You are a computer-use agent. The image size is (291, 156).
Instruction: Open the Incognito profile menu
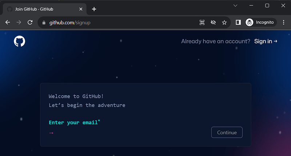(x=261, y=23)
